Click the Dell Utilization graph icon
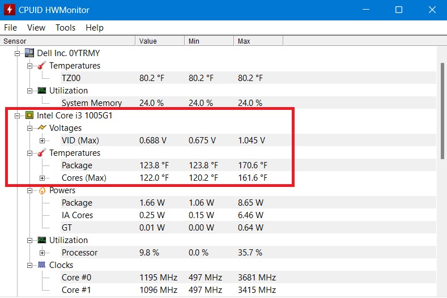Viewport: 447px width, 298px height. click(42, 91)
